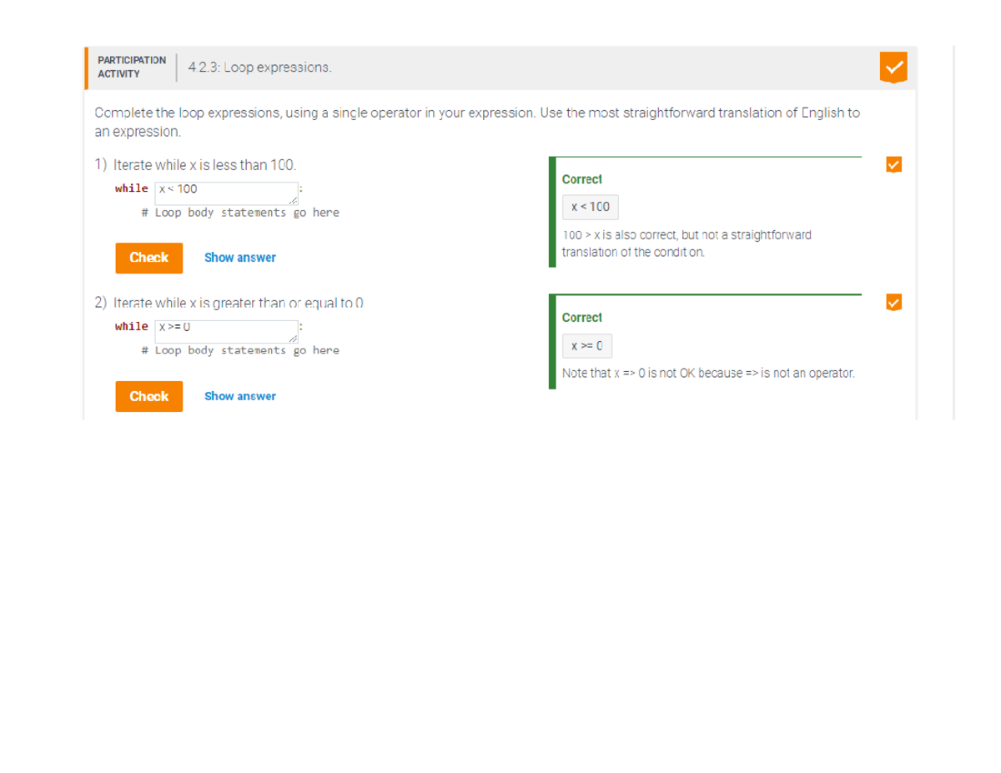Image resolution: width=1001 pixels, height=773 pixels.
Task: Click the resize handle on the x < 100 textarea
Action: pos(294,202)
